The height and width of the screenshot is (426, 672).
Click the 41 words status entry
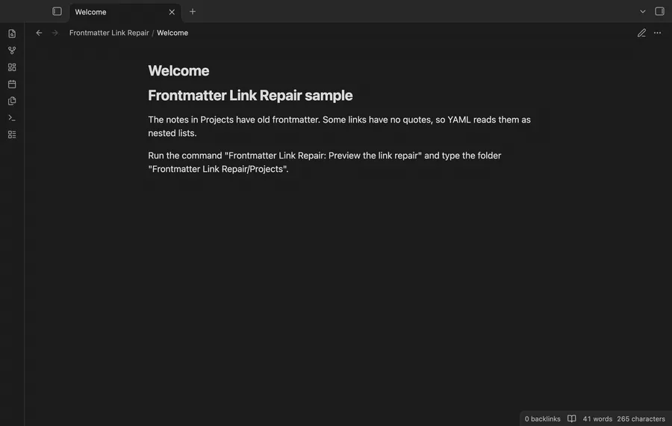point(597,419)
